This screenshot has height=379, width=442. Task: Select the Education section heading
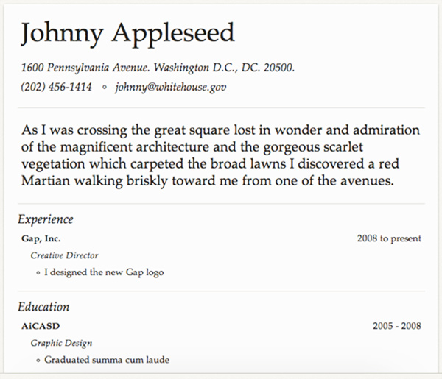pos(44,307)
